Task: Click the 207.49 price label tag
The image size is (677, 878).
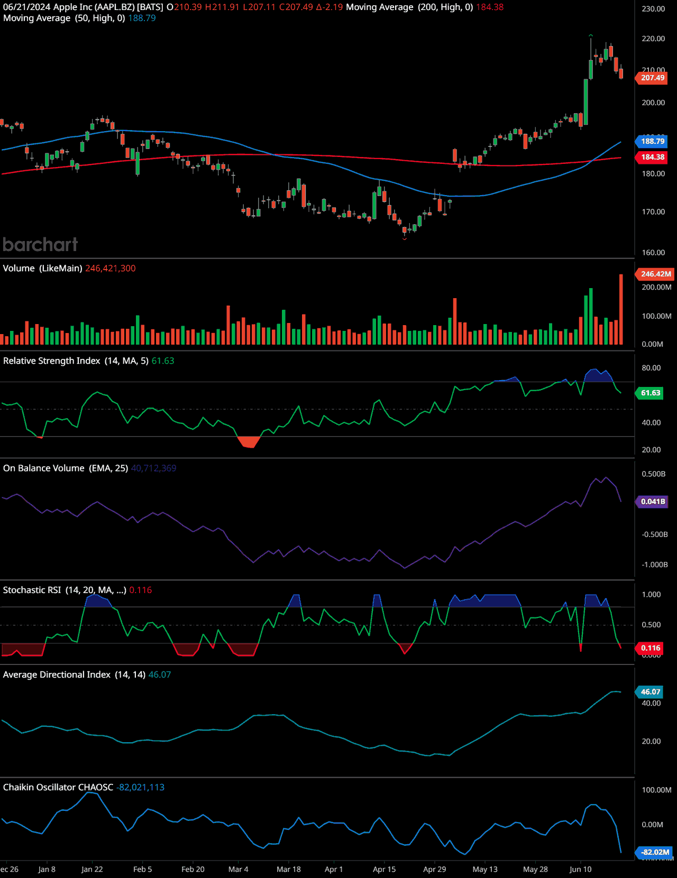Action: coord(652,78)
